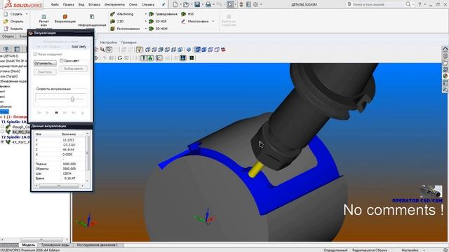This screenshot has width=449, height=252.
Task: Toggle checkbox next to 4X_MC_F operation
Action: click(x=2, y=132)
